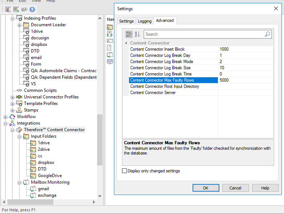Collapse the Content Connector property category
The image size is (284, 214).
click(126, 43)
